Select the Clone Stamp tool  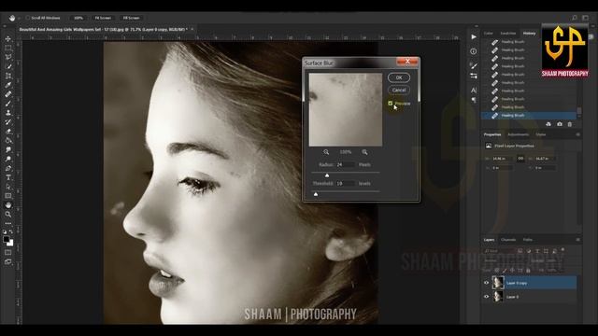(x=8, y=113)
